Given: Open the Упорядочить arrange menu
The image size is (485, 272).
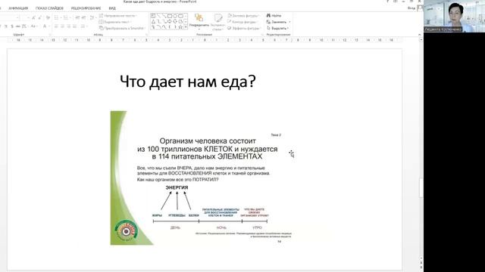Looking at the screenshot, I should pos(199,21).
